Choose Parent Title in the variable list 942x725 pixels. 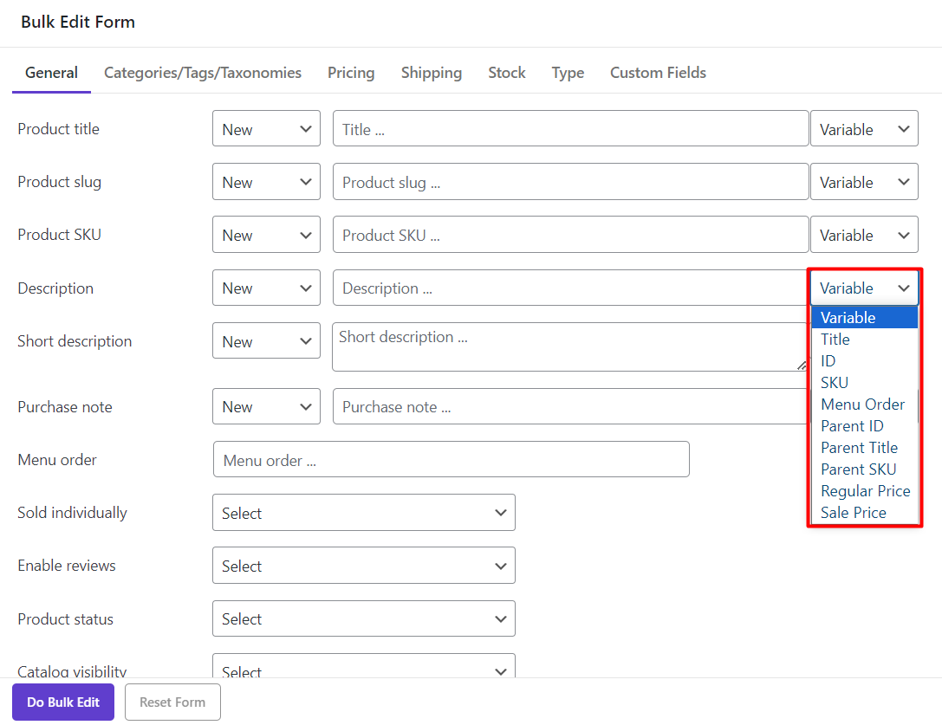(865, 448)
